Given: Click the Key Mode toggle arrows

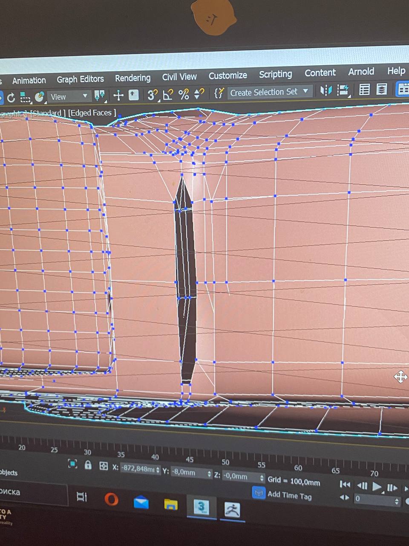Looking at the screenshot, I should [x=344, y=497].
